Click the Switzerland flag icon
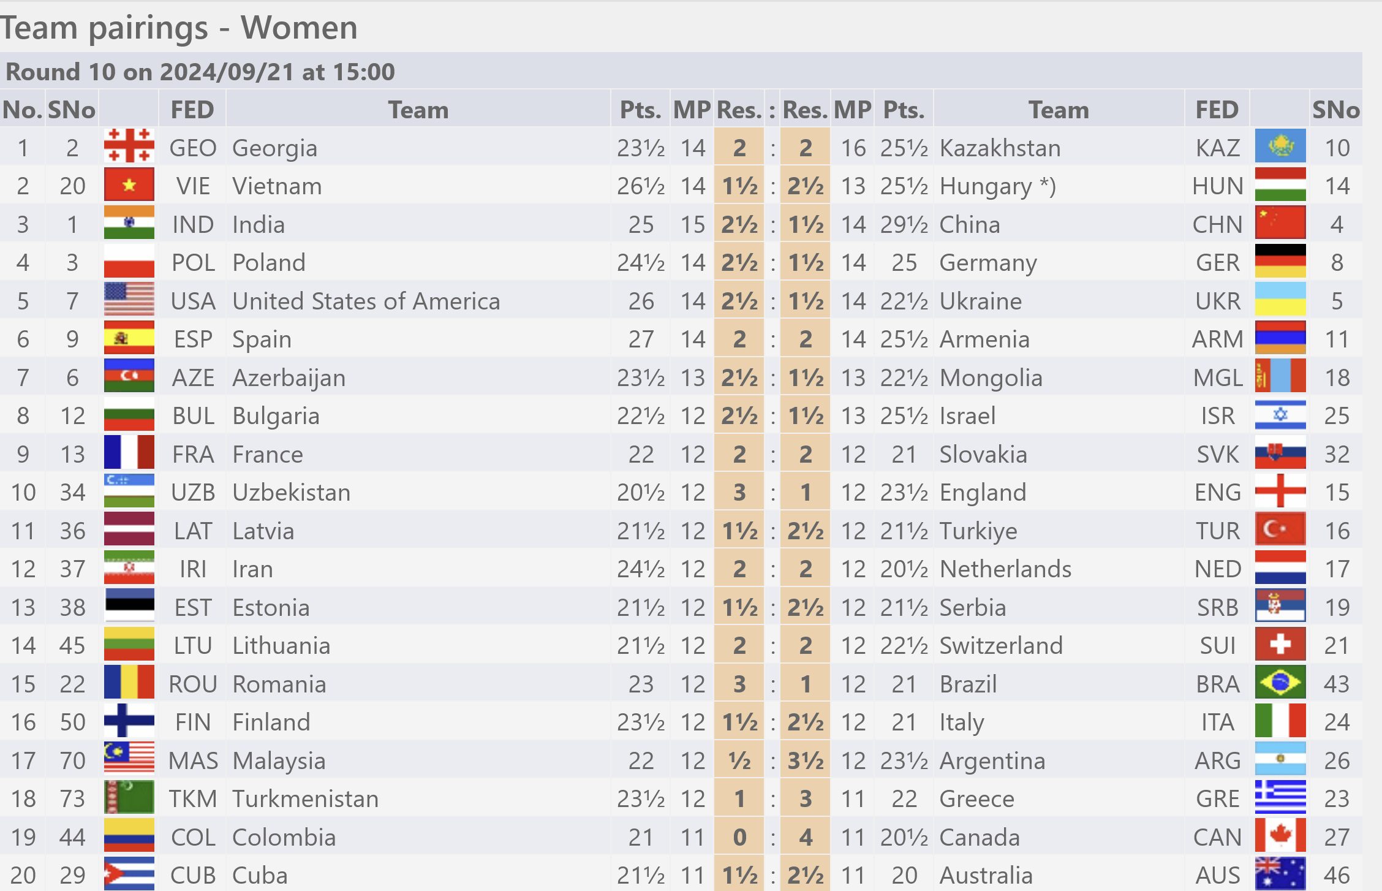Image resolution: width=1382 pixels, height=891 pixels. tap(1280, 644)
